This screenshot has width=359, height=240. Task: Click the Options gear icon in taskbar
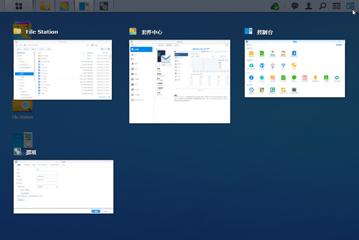click(x=104, y=6)
